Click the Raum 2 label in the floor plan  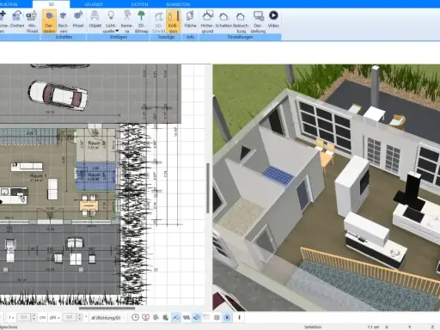(x=96, y=143)
